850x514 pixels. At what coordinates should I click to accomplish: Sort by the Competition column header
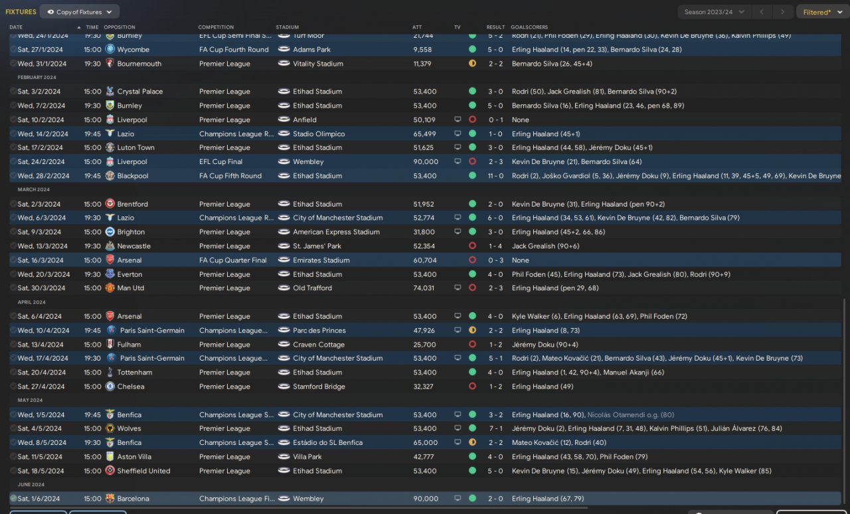(x=216, y=27)
